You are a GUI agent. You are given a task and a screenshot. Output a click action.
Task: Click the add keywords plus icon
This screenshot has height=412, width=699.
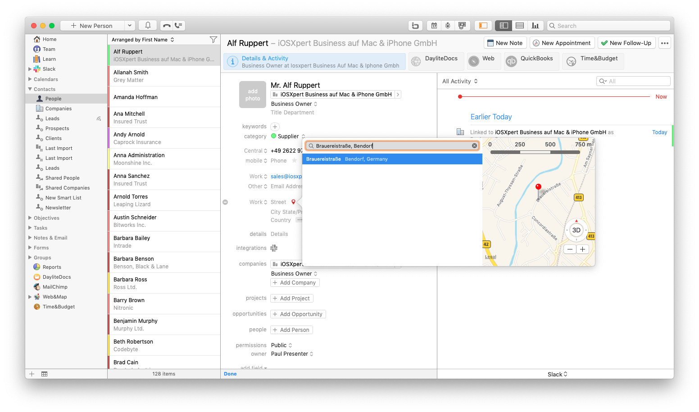pyautogui.click(x=275, y=127)
